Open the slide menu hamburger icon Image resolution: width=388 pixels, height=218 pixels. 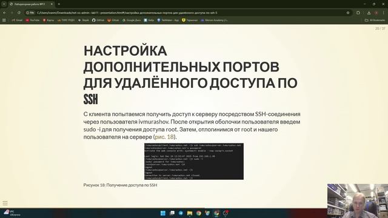point(5,203)
